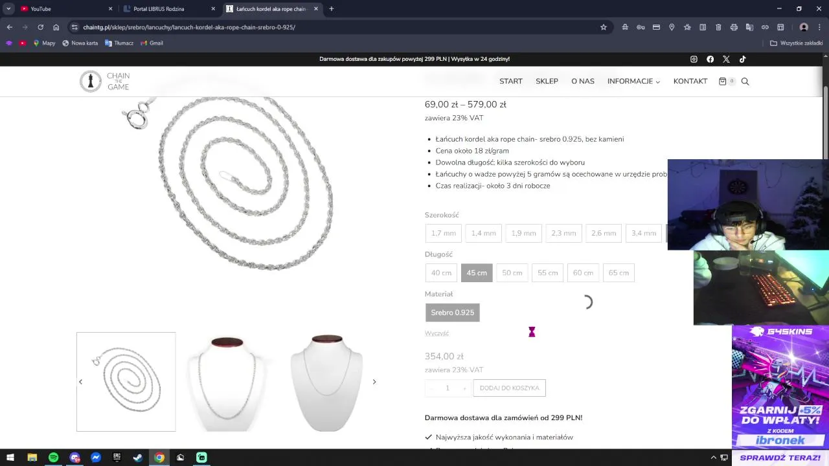The image size is (829, 466).
Task: Select width 3,4 mm
Action: click(x=644, y=233)
